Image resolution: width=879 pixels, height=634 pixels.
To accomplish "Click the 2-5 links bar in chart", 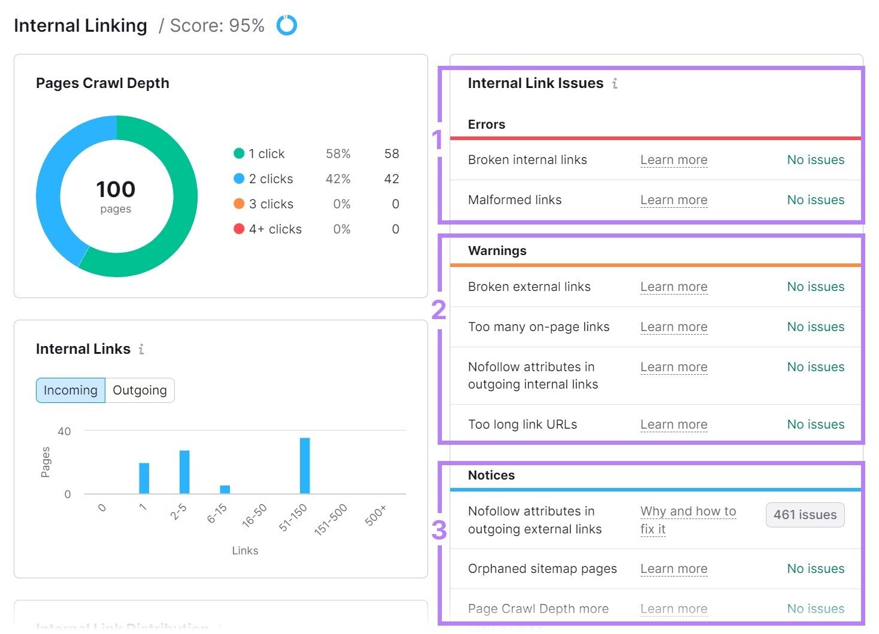I will coord(184,472).
